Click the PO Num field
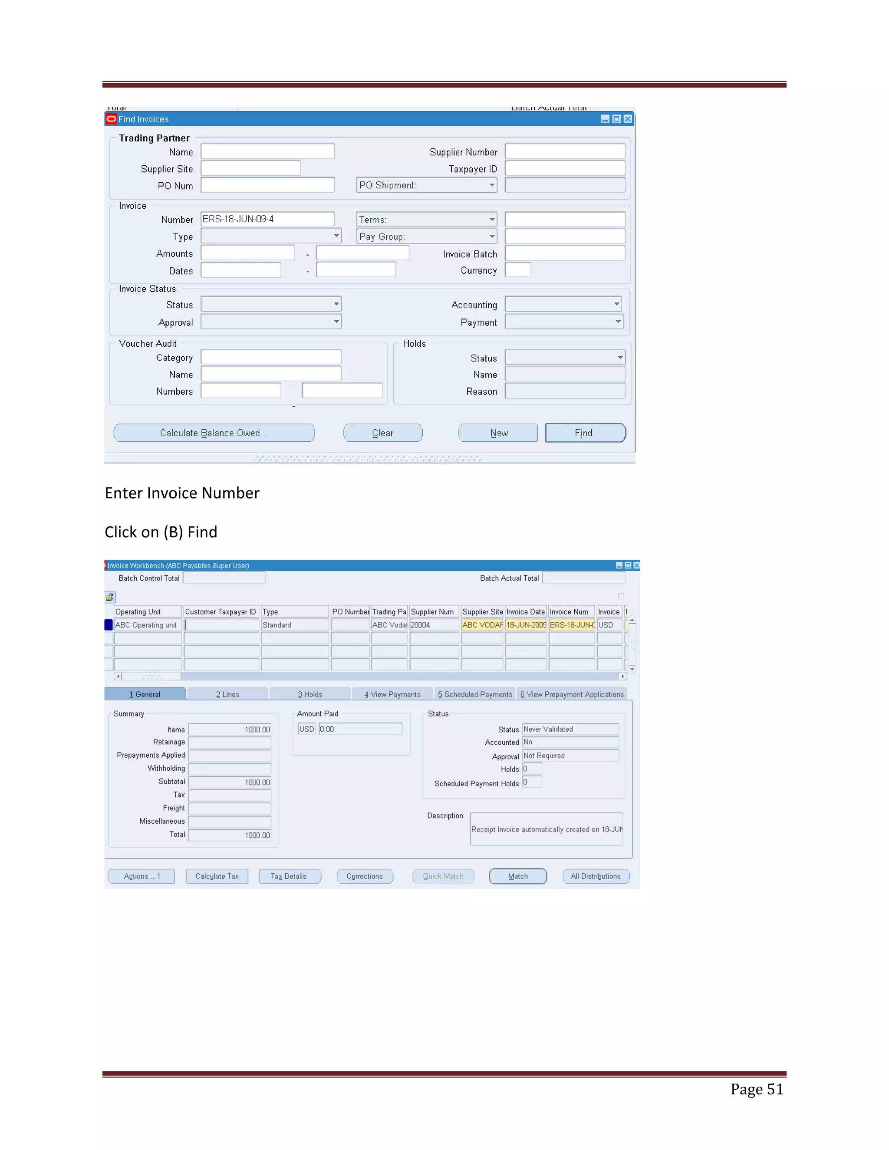The image size is (889, 1150). click(267, 185)
